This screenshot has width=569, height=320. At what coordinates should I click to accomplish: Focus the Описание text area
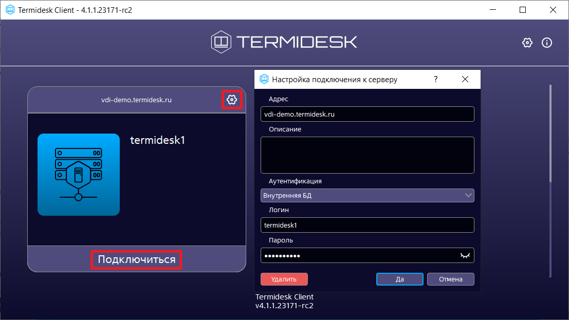367,155
